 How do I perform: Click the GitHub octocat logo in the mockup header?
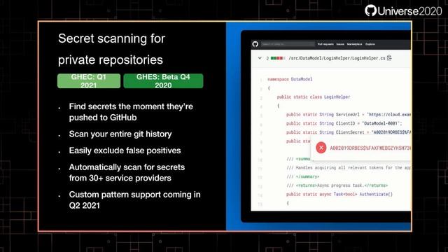click(255, 44)
